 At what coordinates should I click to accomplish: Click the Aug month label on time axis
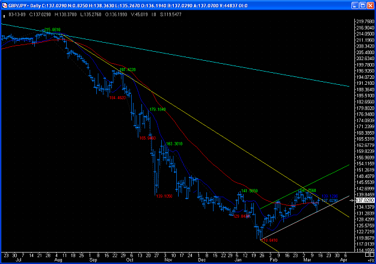(x=58, y=260)
